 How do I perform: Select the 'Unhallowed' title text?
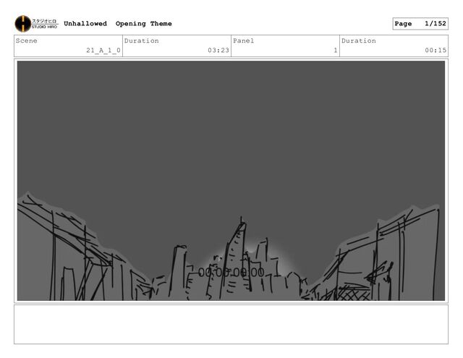point(85,24)
